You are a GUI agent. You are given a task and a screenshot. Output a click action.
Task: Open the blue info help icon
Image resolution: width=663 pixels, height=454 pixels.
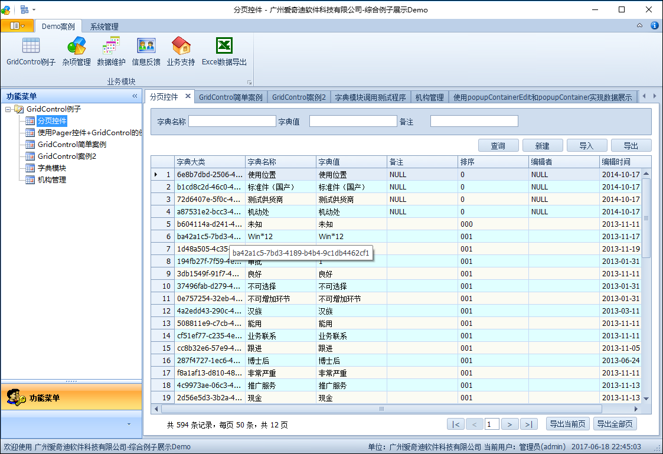coord(654,25)
